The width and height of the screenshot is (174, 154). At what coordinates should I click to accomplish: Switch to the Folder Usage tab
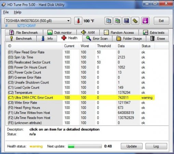point(129,38)
